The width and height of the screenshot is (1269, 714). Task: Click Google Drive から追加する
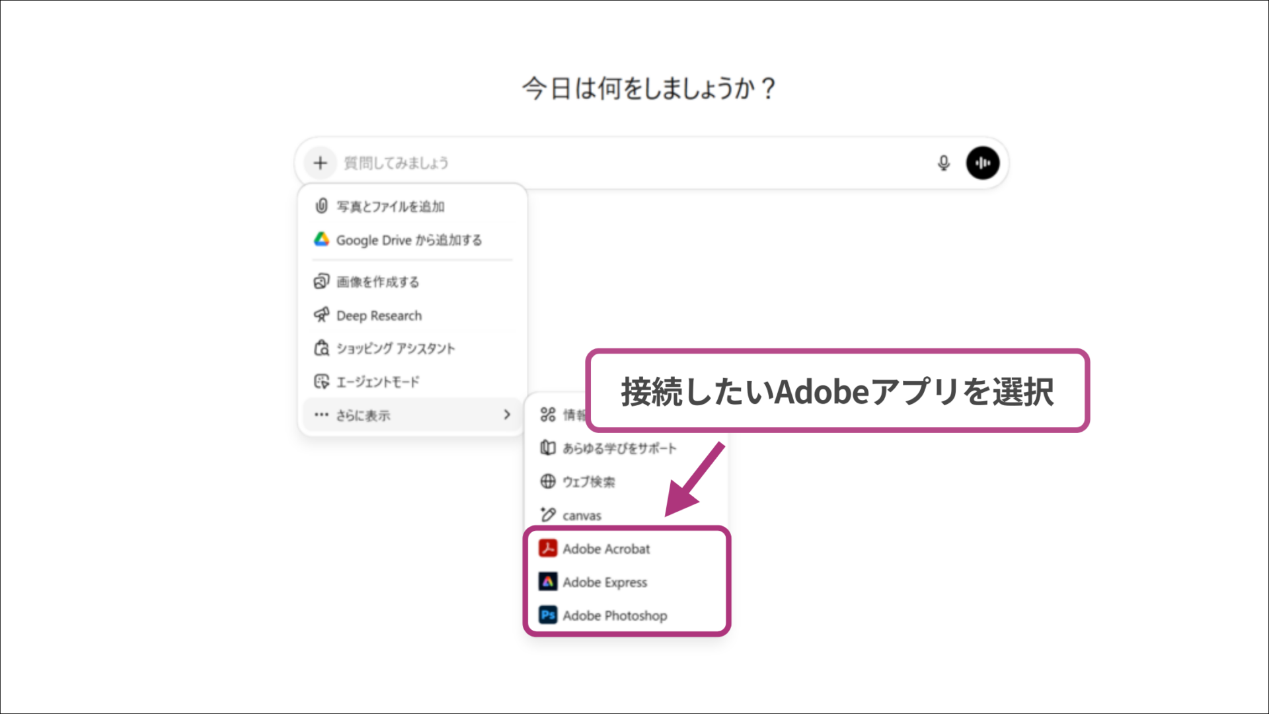tap(410, 240)
